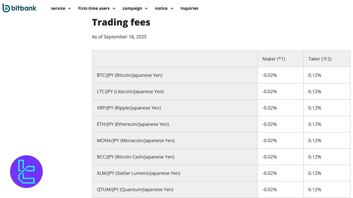Expand the service dropdown chevron

(x=69, y=9)
